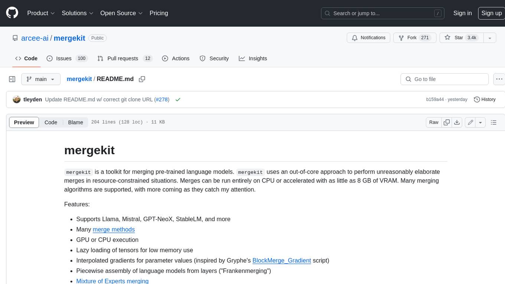Switch to the Security tab
This screenshot has width=505, height=284.
214,58
